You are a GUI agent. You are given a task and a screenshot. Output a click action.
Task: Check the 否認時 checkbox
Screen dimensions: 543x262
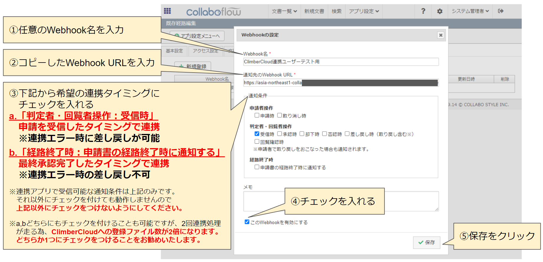pos(324,134)
